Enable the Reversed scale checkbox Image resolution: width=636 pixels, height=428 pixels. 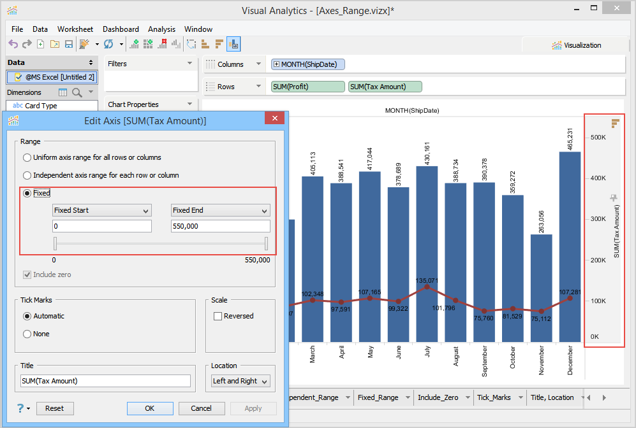point(218,316)
